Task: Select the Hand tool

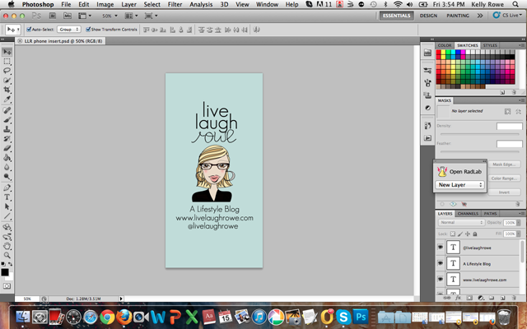Action: click(7, 245)
